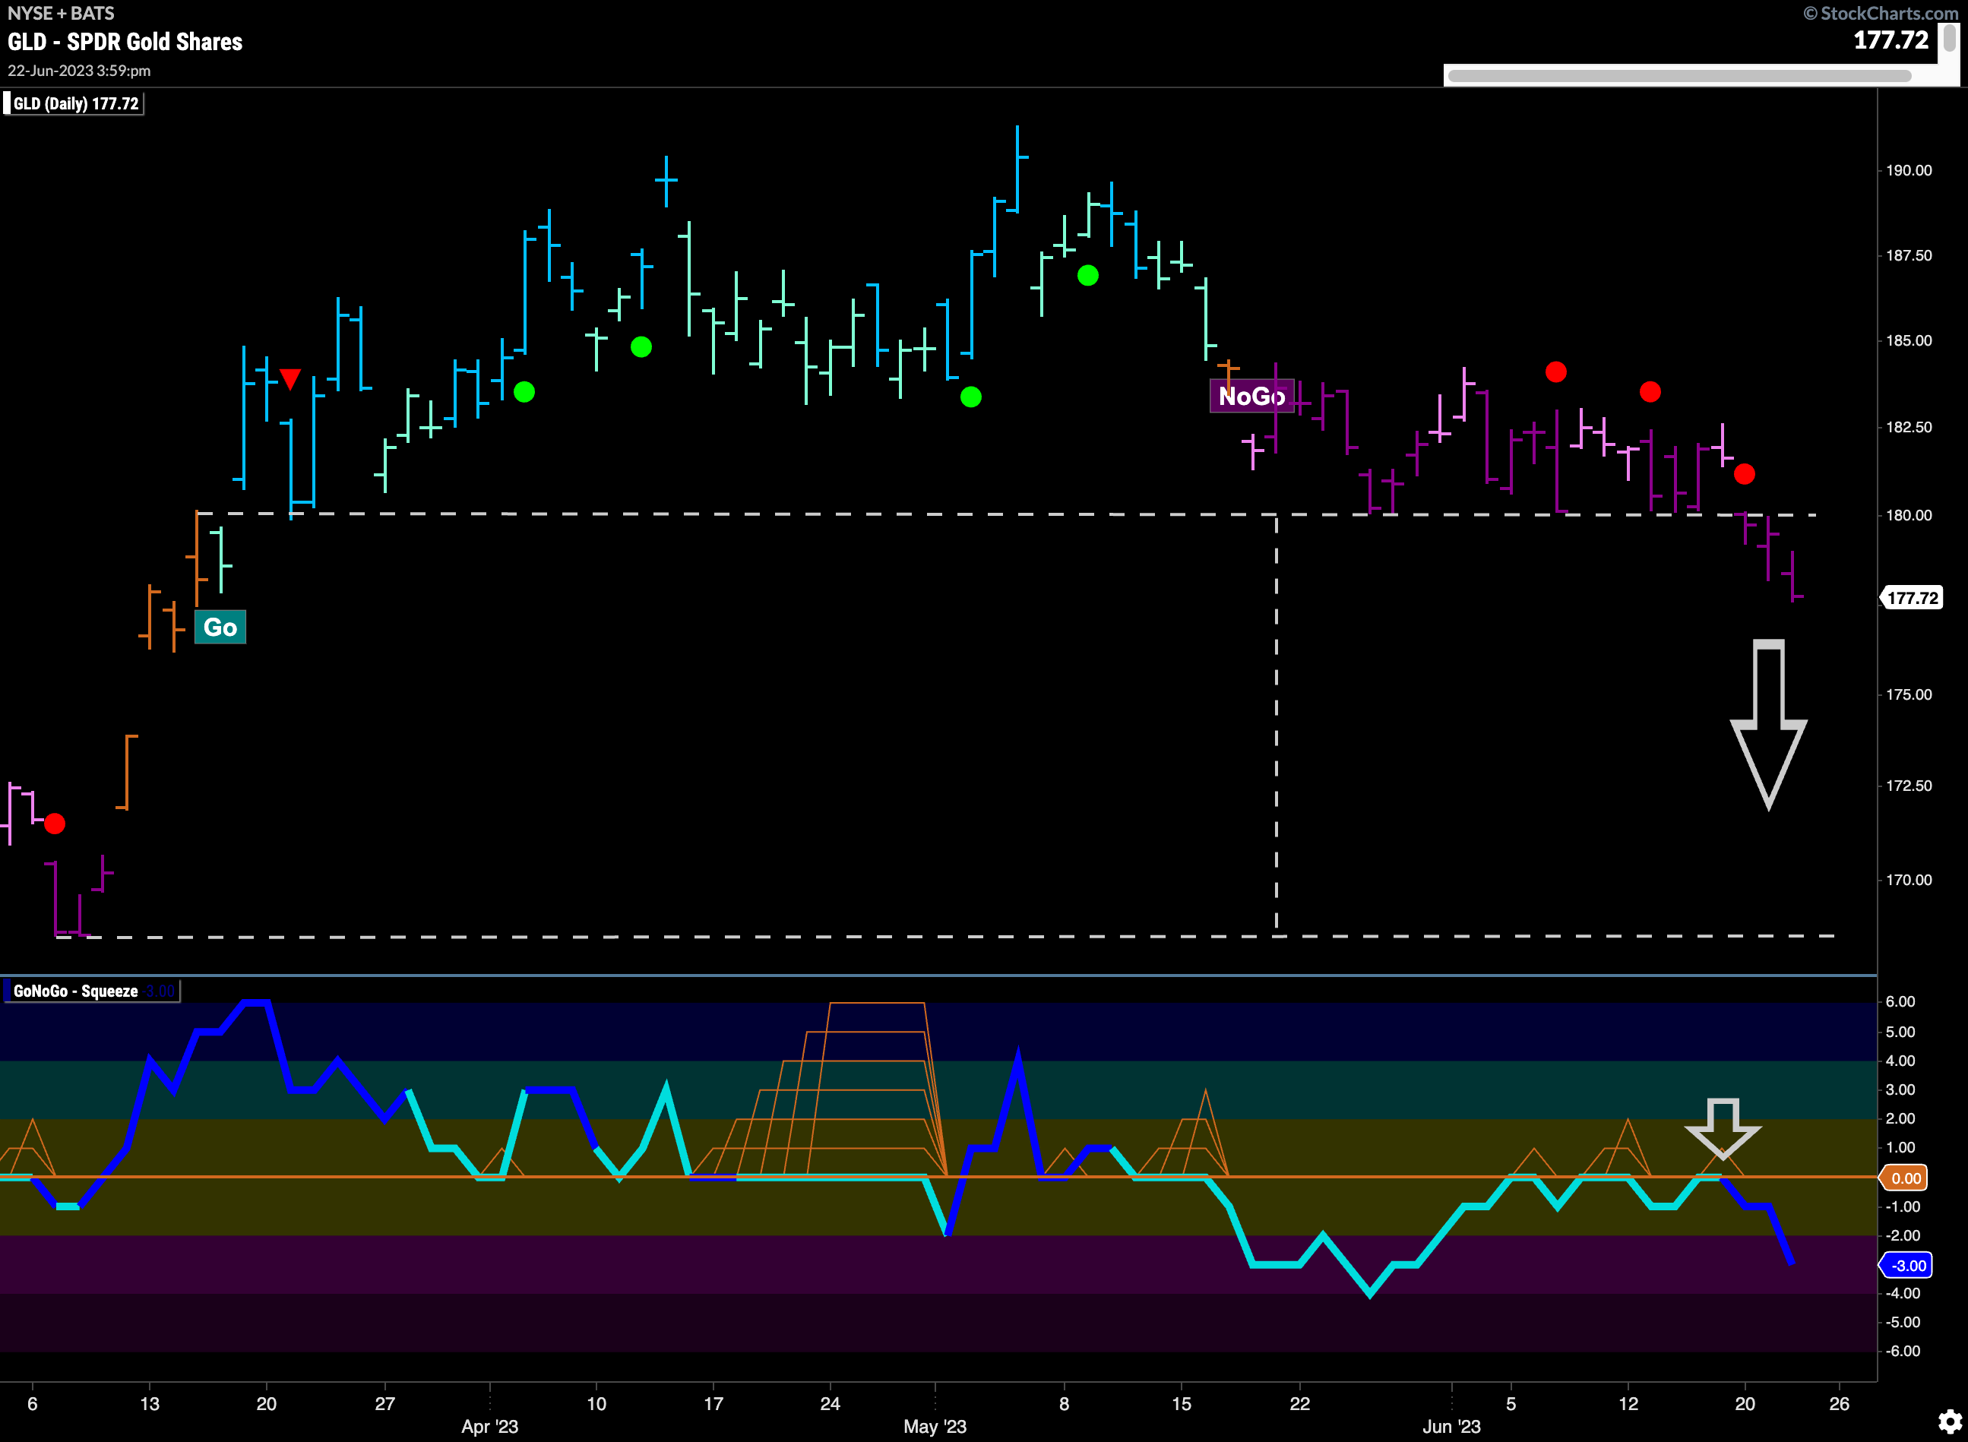Image resolution: width=1968 pixels, height=1442 pixels.
Task: Click the 13 date axis label
Action: tap(149, 1403)
